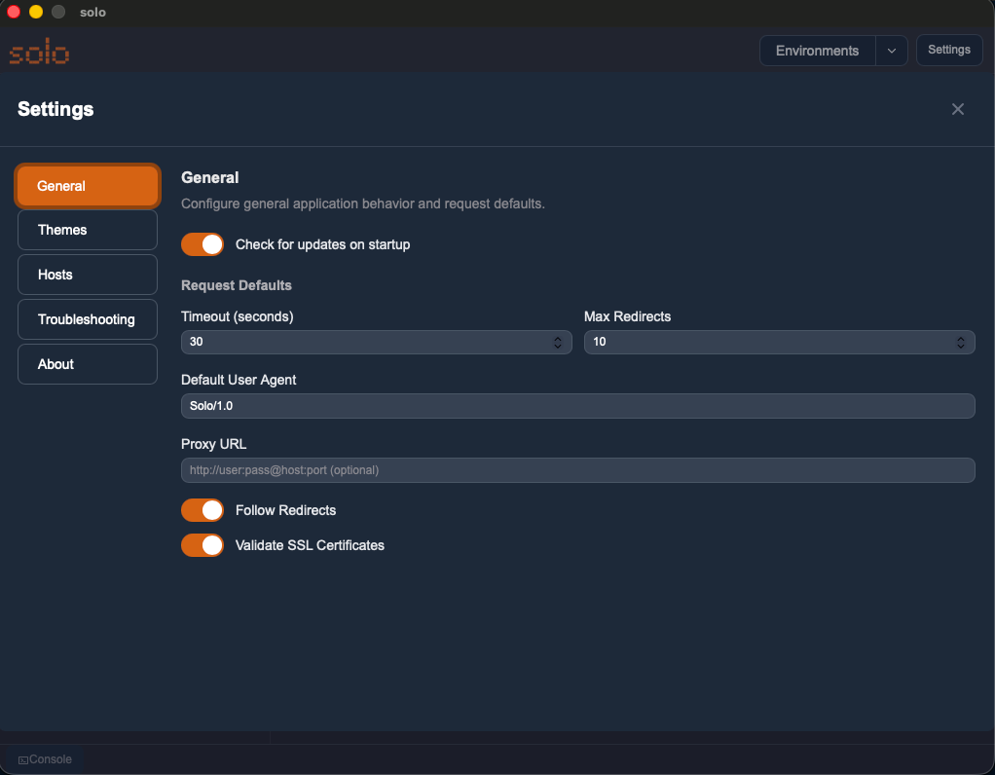Click the Settings button in the top bar
This screenshot has height=775, width=995.
[x=948, y=50]
